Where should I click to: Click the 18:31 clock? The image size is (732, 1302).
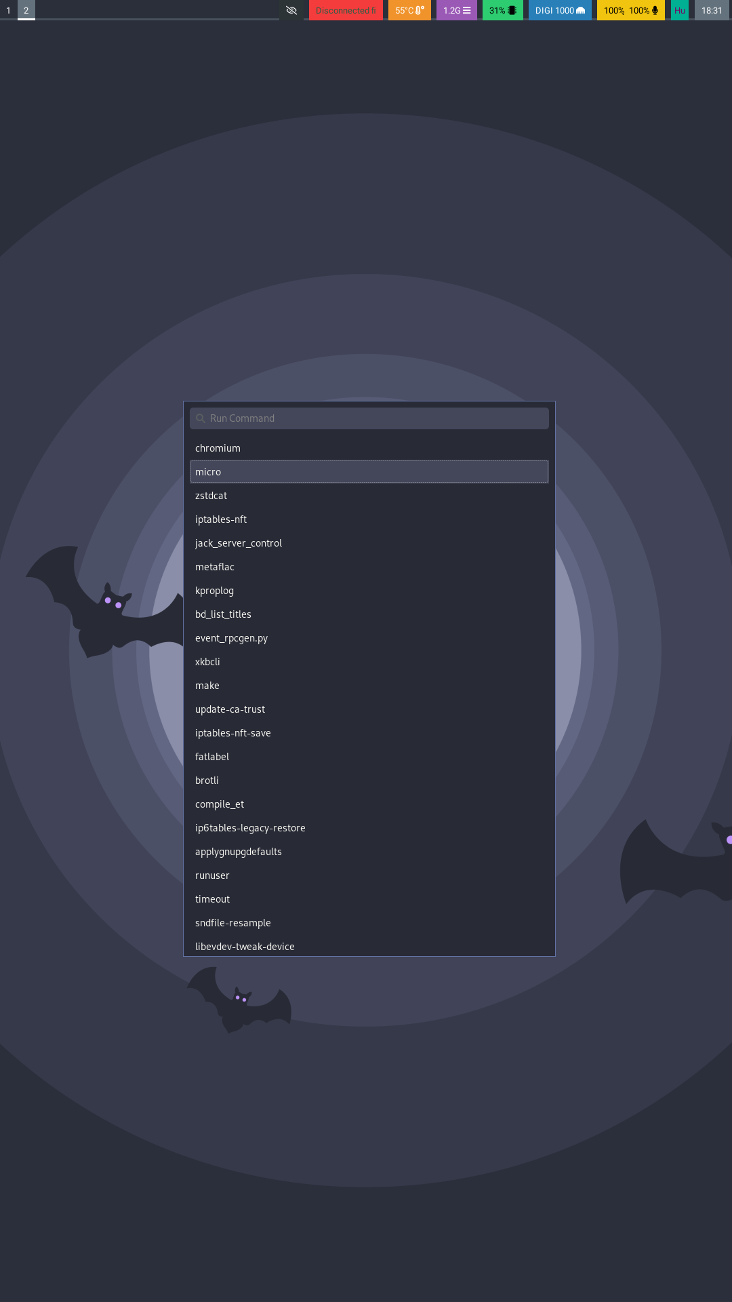point(712,10)
